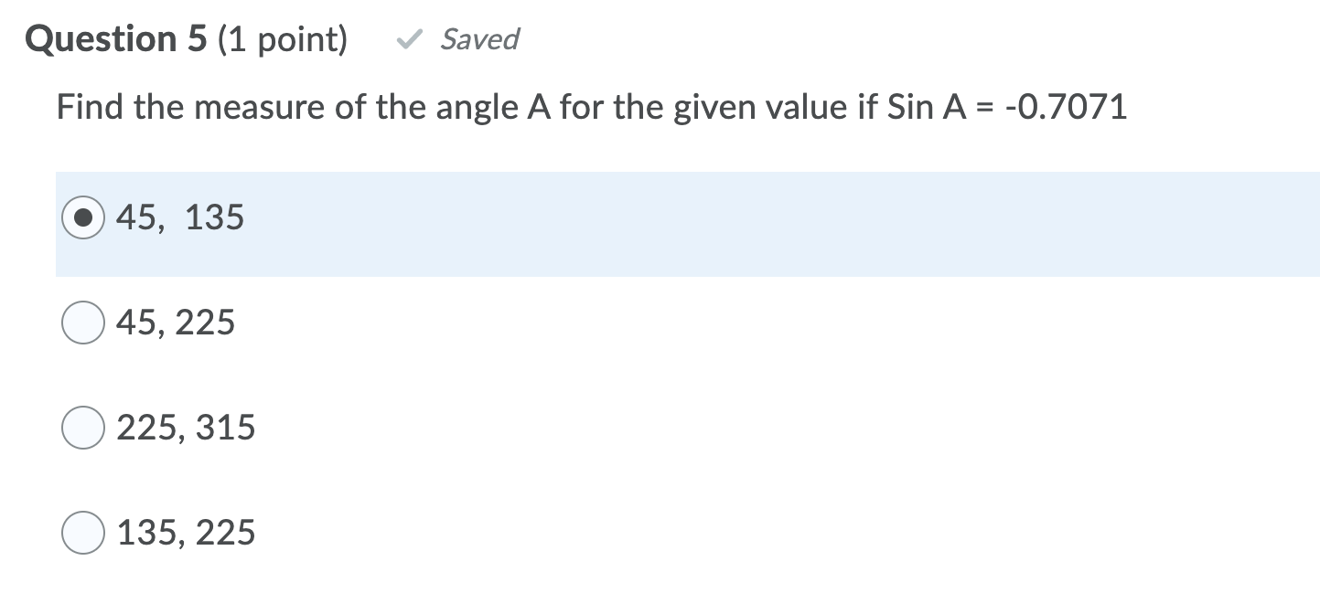Screen dimensions: 1320x593
Task: Click the answer label "45, 135"
Action: 178,217
